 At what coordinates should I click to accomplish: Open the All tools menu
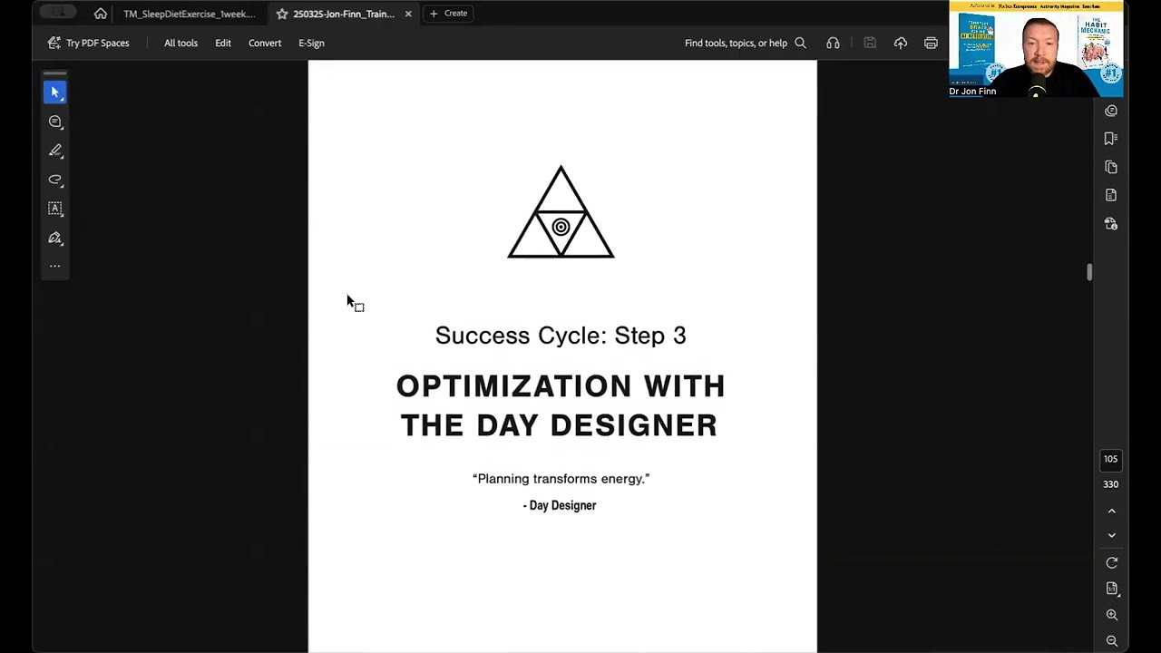click(x=180, y=43)
